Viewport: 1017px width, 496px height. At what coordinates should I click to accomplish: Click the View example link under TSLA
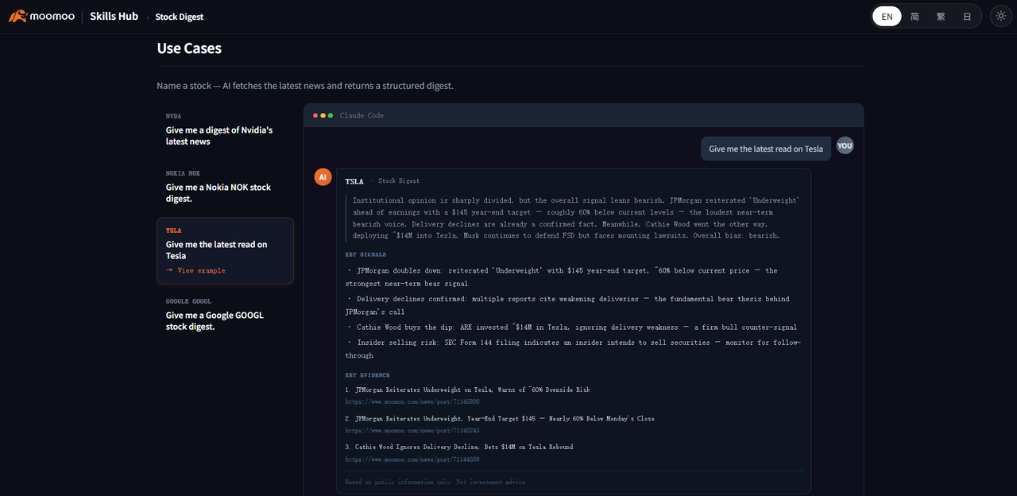click(x=195, y=270)
